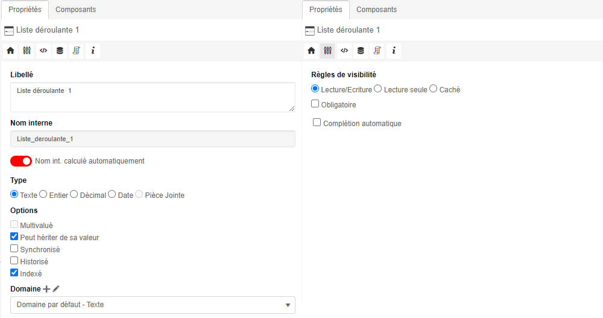Viewport: 603px width, 318px height.
Task: Check the 'Obligatoire' checkbox
Action: 315,104
